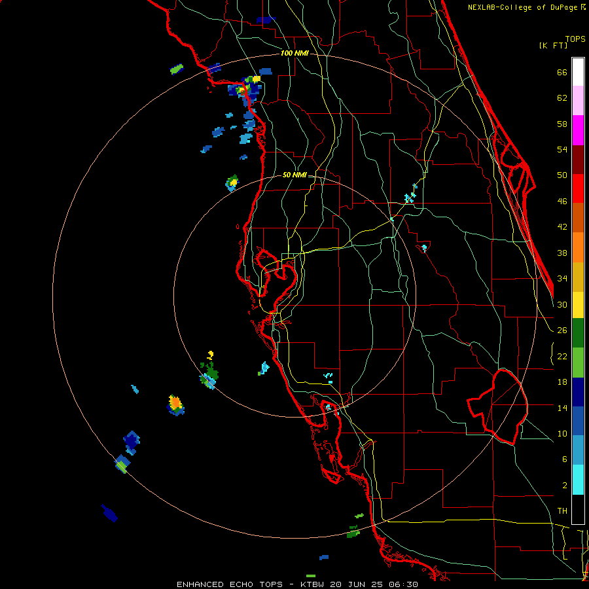Pick the light green legend swatch
The width and height of the screenshot is (589, 589).
coord(578,363)
